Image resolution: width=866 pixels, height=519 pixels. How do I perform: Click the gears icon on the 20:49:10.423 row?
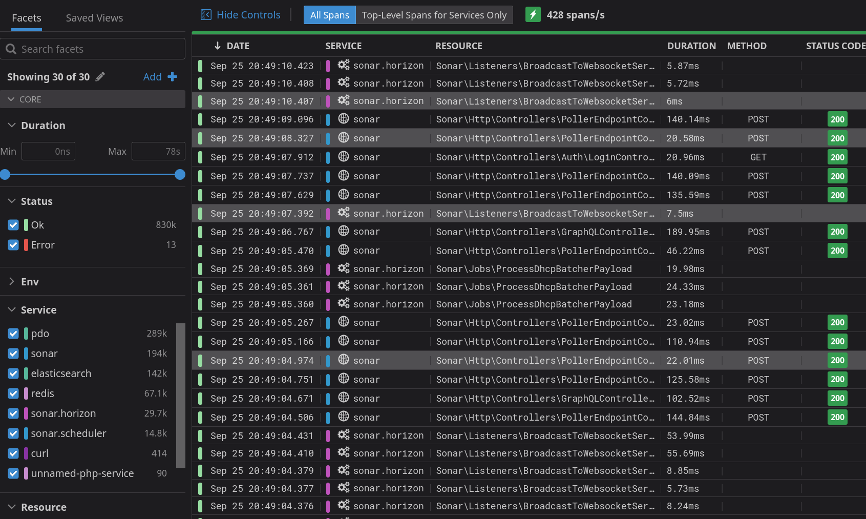344,65
